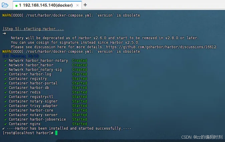Click the 'Network harbor_notary-sig' line
Viewport: 225px width, 142px height.
pos(46,69)
